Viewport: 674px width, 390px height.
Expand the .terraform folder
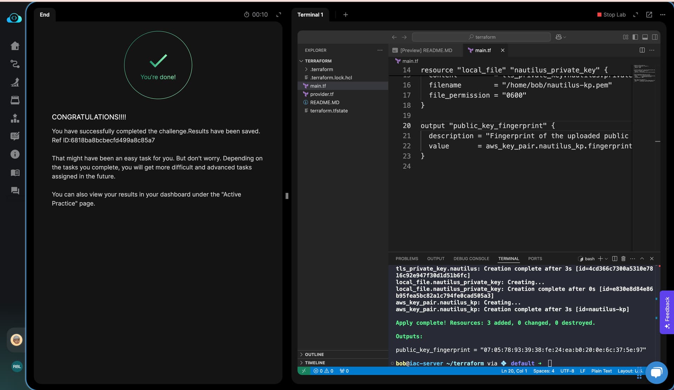(321, 70)
